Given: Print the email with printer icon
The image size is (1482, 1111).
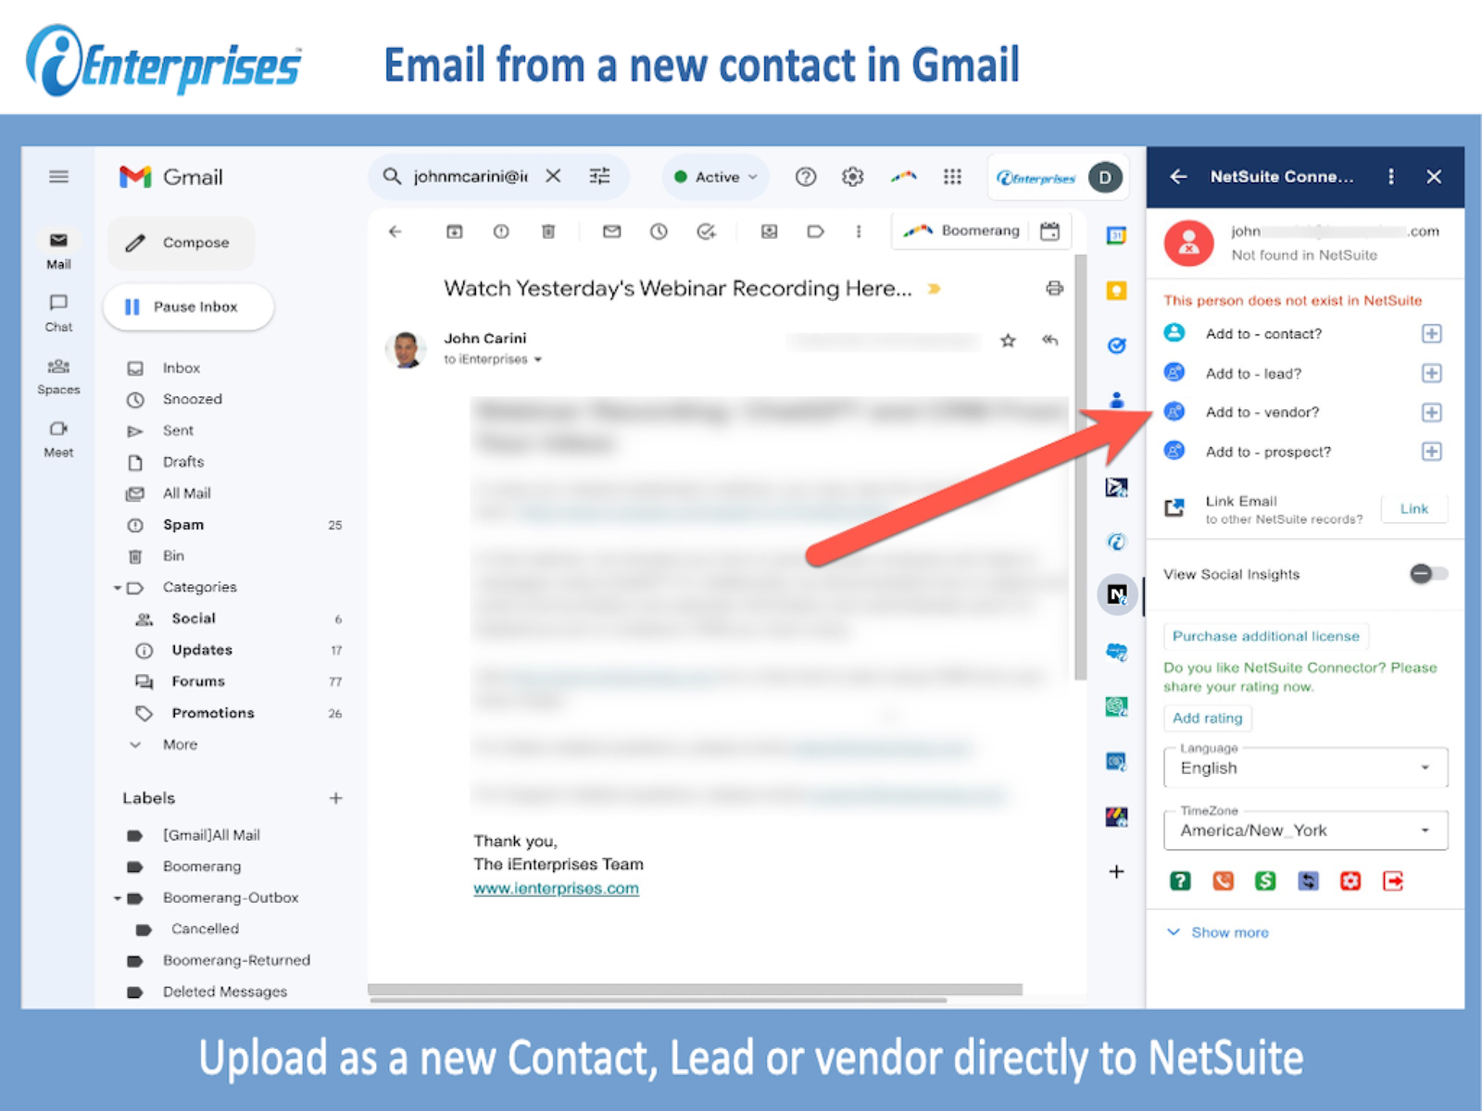Looking at the screenshot, I should [1054, 289].
